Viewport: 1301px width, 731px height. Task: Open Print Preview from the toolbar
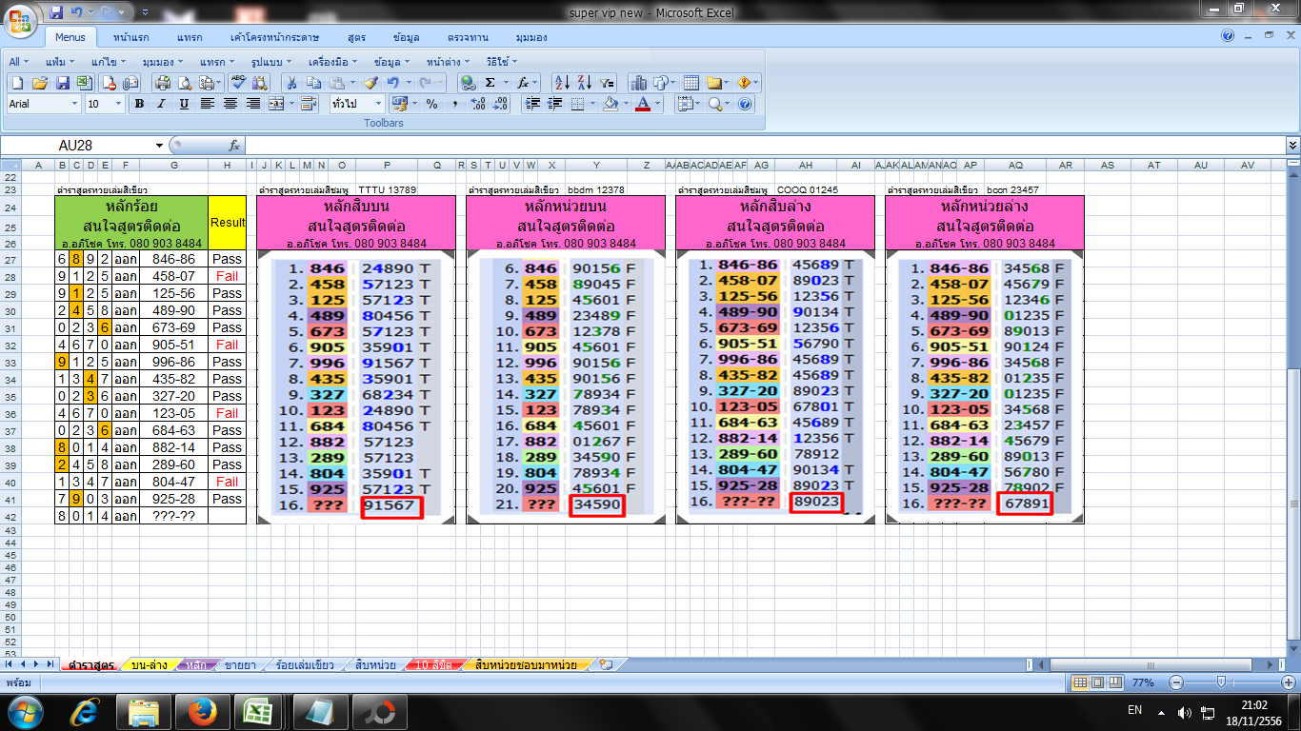186,83
